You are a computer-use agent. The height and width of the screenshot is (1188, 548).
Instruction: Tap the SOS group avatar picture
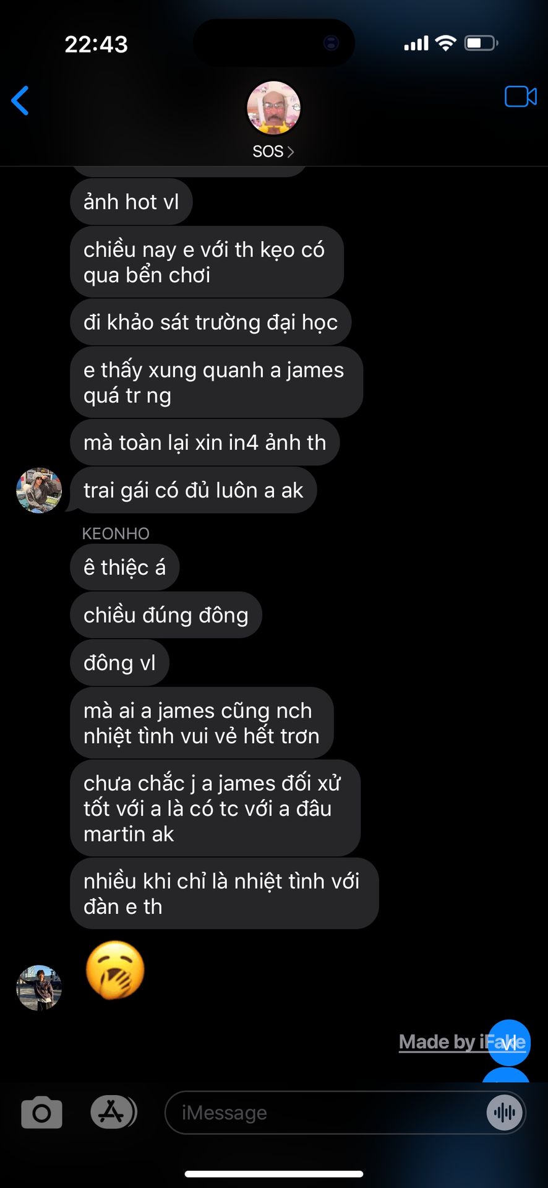[273, 108]
